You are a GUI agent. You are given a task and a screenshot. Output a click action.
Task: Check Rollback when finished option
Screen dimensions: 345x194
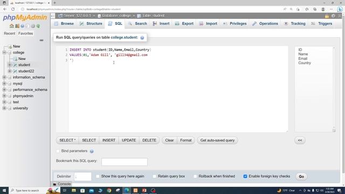coord(195,176)
